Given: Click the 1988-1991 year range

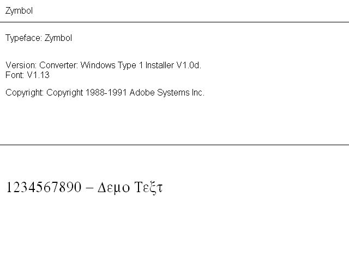Looking at the screenshot, I should pyautogui.click(x=106, y=93).
